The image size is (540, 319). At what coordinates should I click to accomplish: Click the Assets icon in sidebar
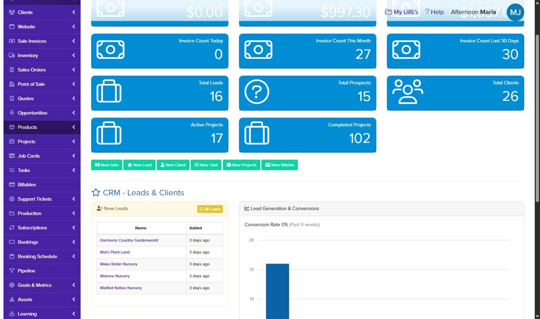coord(12,300)
